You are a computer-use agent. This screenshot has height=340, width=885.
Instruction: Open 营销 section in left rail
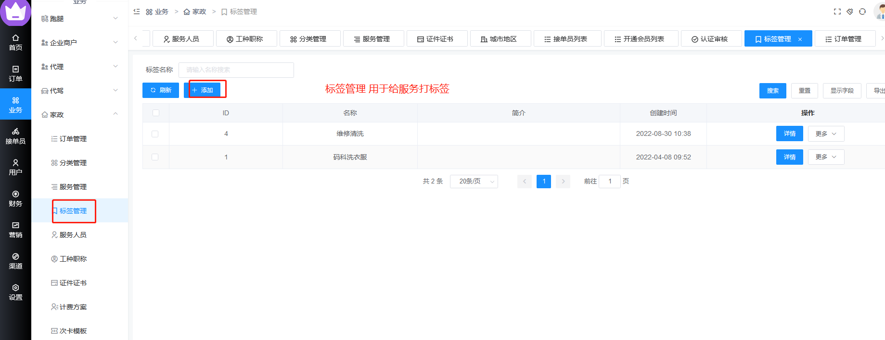(15, 230)
